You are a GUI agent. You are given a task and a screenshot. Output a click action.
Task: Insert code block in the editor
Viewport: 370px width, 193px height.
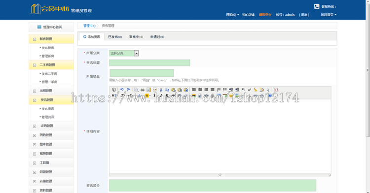[155, 90]
